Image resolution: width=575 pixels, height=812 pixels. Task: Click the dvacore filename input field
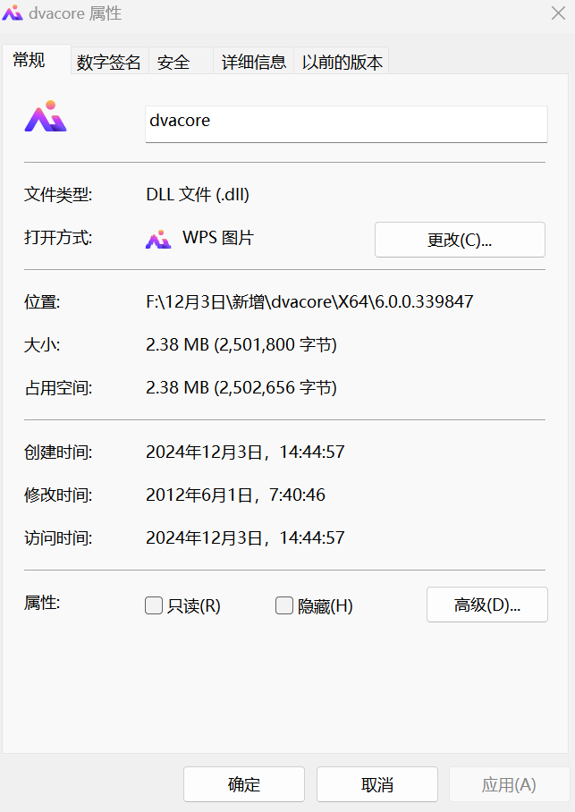click(x=346, y=123)
